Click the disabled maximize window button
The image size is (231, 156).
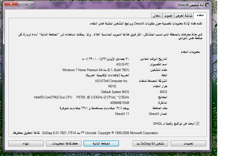[22, 4]
